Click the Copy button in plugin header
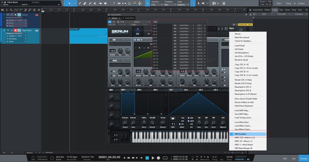 pyautogui.click(x=134, y=25)
